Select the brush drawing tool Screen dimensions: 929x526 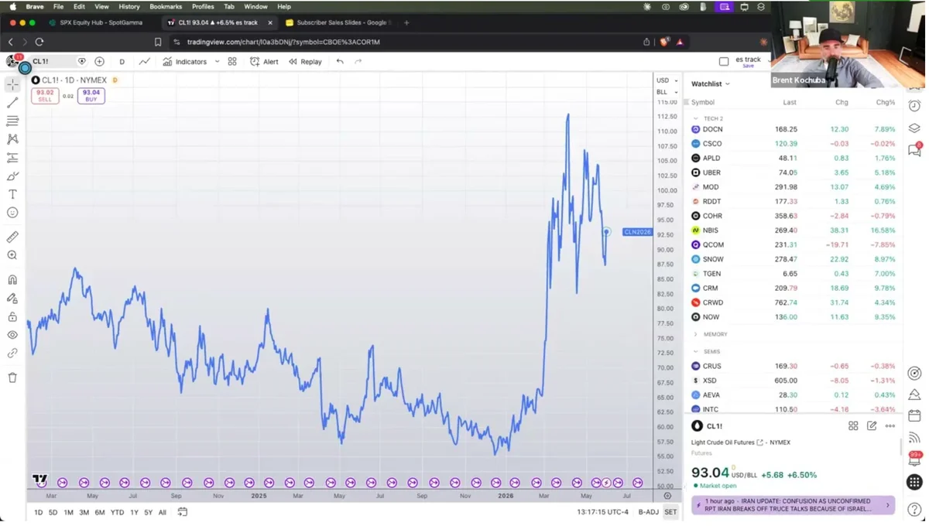(12, 176)
